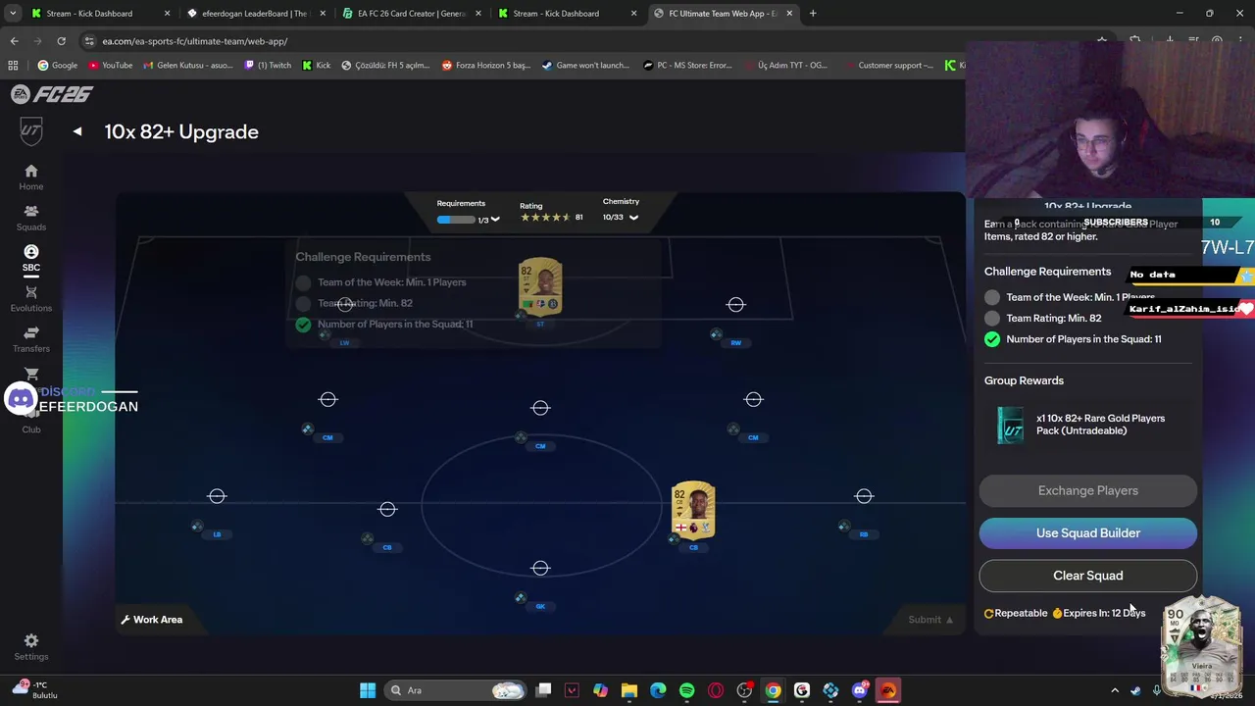The height and width of the screenshot is (706, 1255).
Task: Click the Submit button
Action: (930, 620)
